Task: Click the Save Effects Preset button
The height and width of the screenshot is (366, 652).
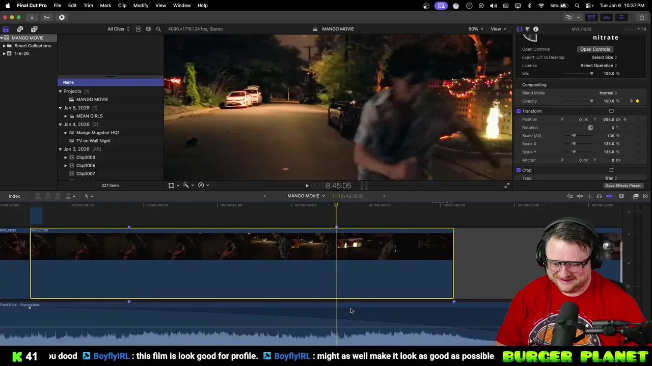Action: 623,186
